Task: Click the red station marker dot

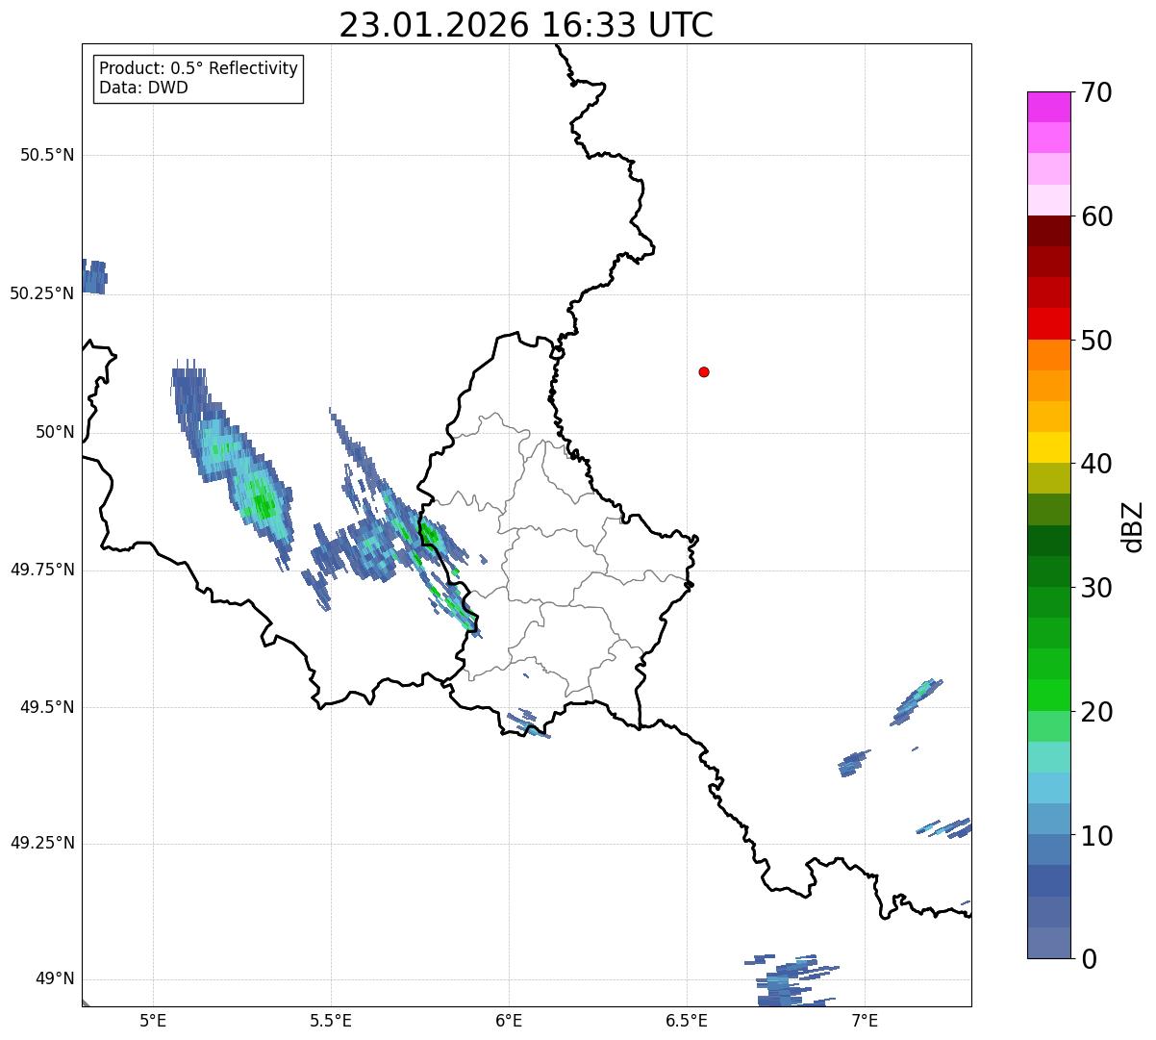Action: 704,371
